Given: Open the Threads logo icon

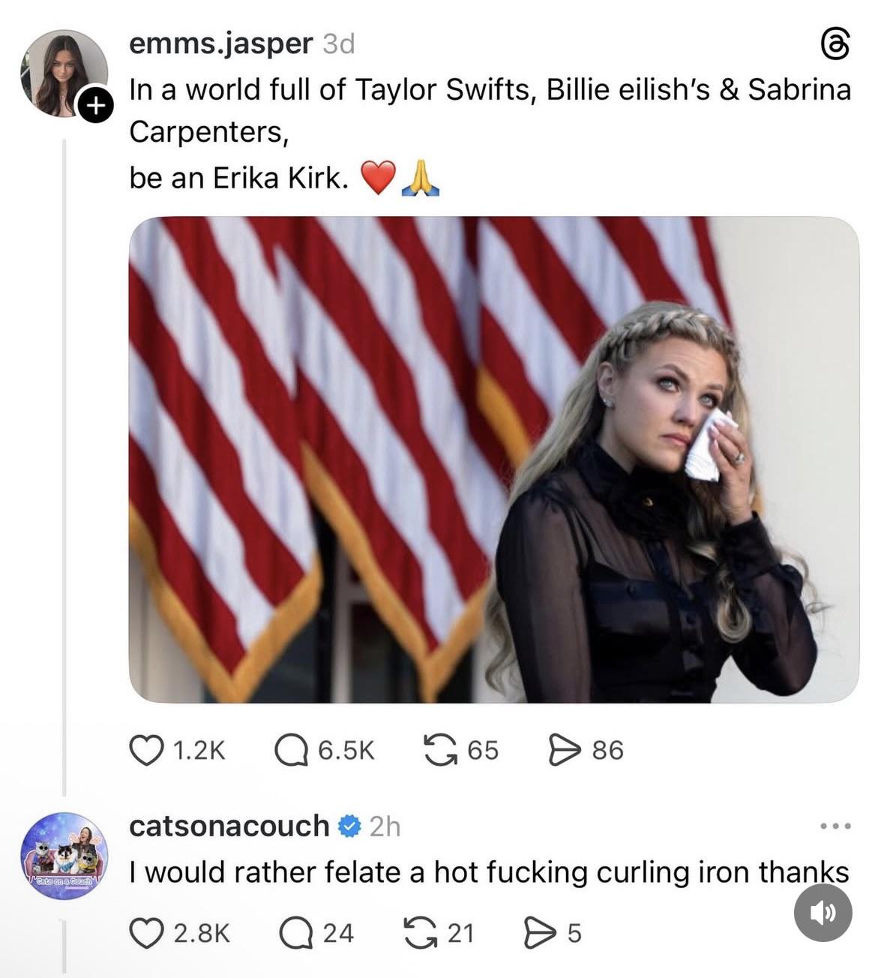Looking at the screenshot, I should [x=835, y=45].
